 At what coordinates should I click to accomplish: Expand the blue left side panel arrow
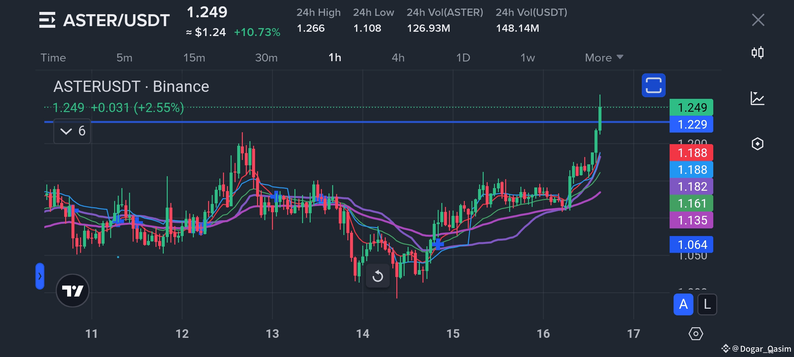click(x=40, y=276)
